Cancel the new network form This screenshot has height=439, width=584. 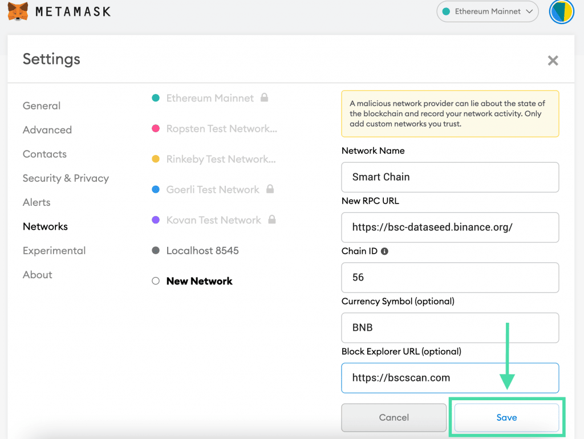click(394, 418)
